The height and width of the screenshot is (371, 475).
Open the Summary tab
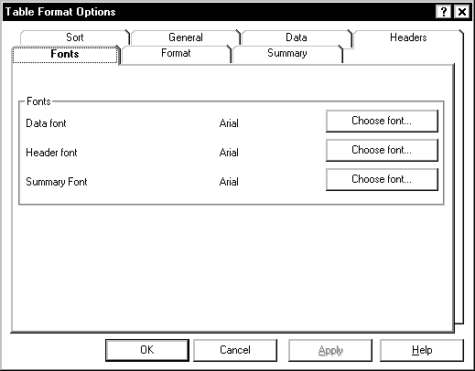[287, 53]
